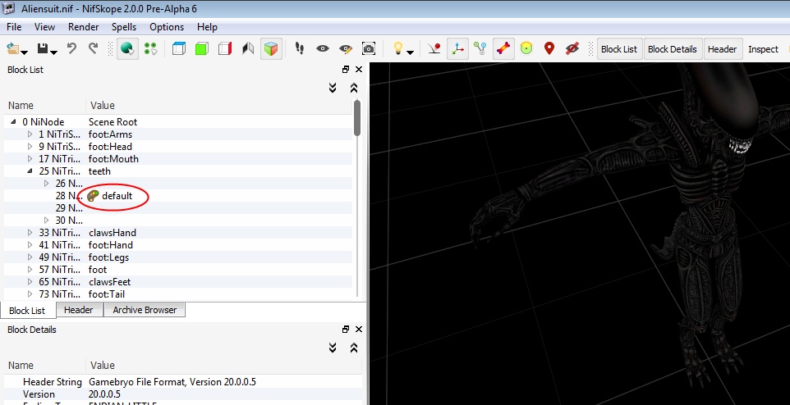
Task: Select the foot:Legs row
Action: tap(178, 257)
